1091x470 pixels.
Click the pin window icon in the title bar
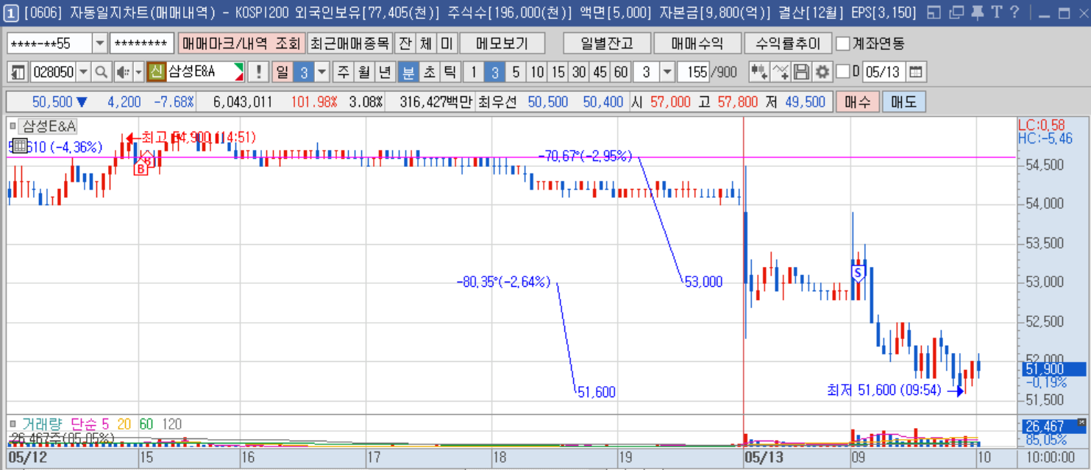pos(976,13)
